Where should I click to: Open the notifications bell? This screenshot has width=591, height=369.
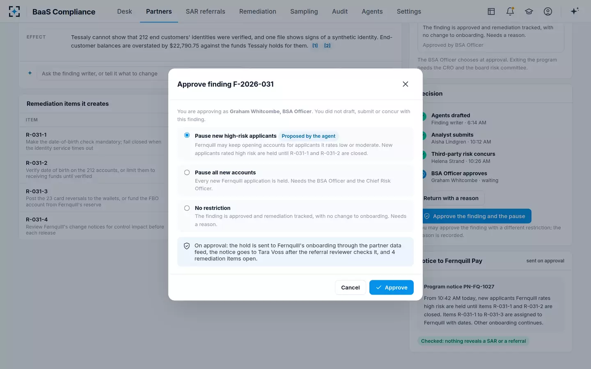[x=510, y=11]
